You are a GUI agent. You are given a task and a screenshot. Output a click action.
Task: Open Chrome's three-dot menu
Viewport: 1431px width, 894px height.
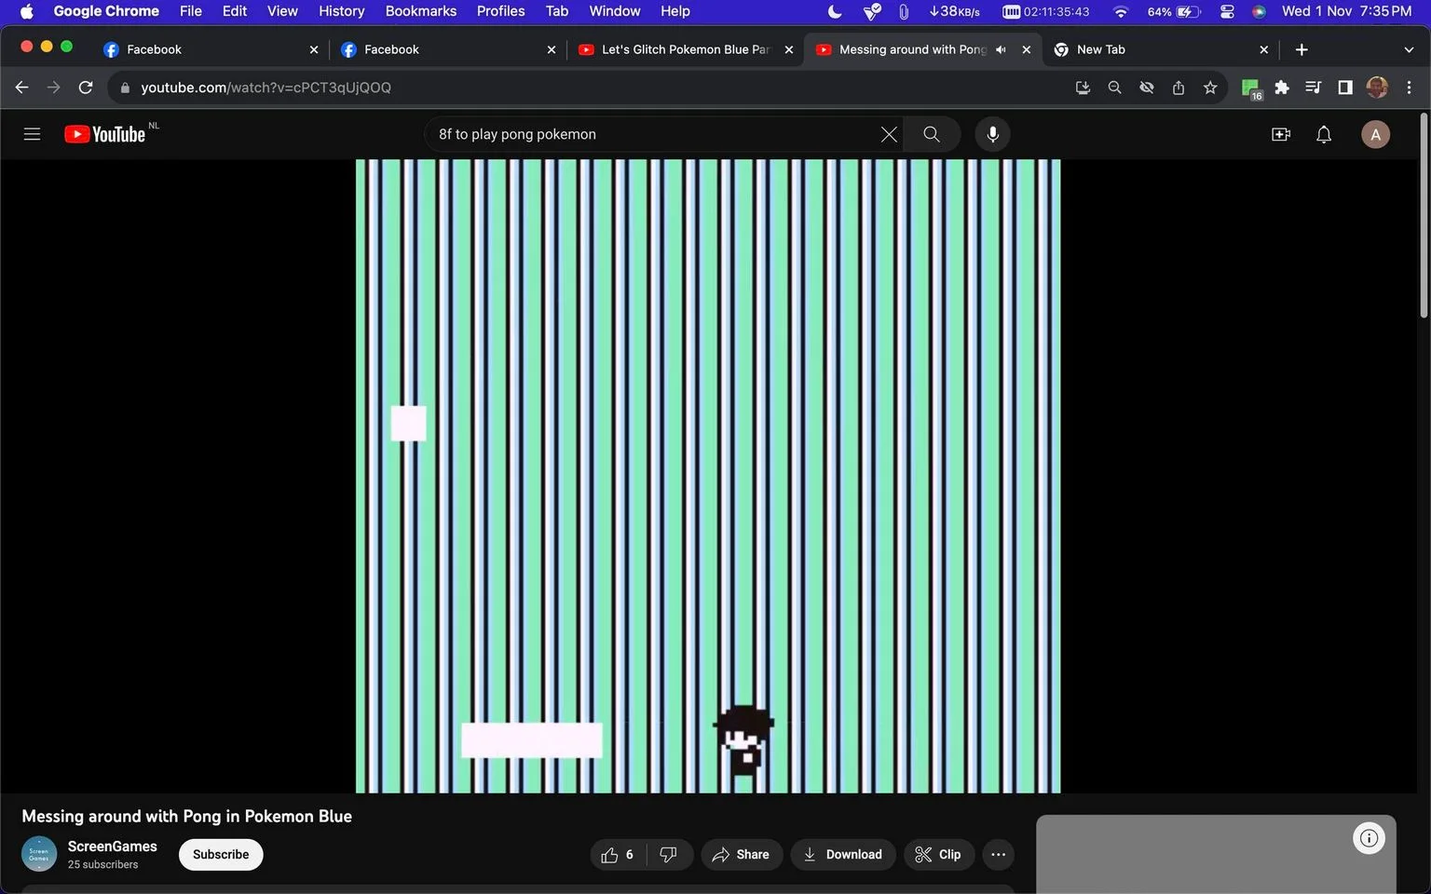[1409, 88]
